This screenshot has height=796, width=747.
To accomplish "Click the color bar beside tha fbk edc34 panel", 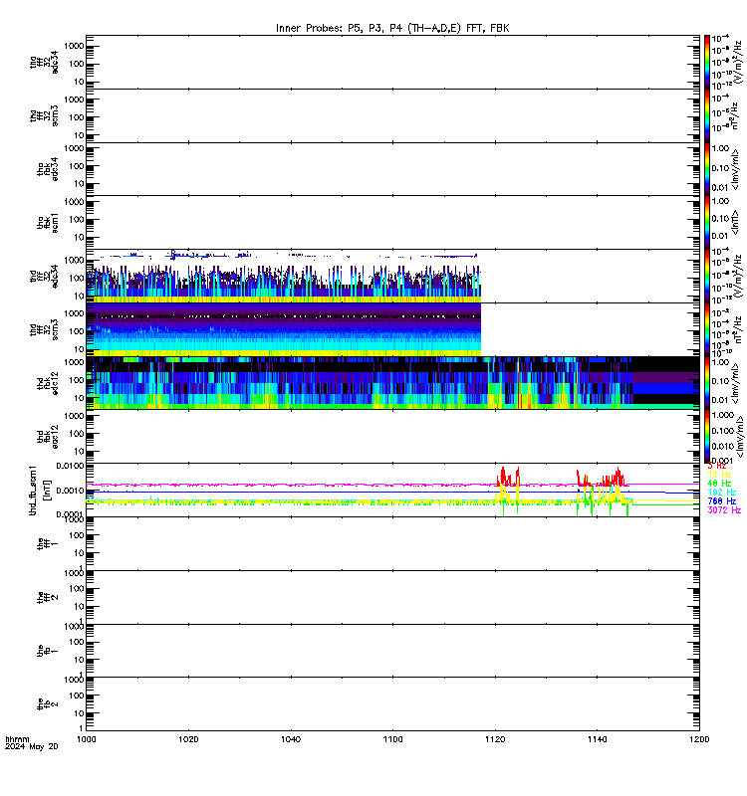I will pyautogui.click(x=707, y=169).
